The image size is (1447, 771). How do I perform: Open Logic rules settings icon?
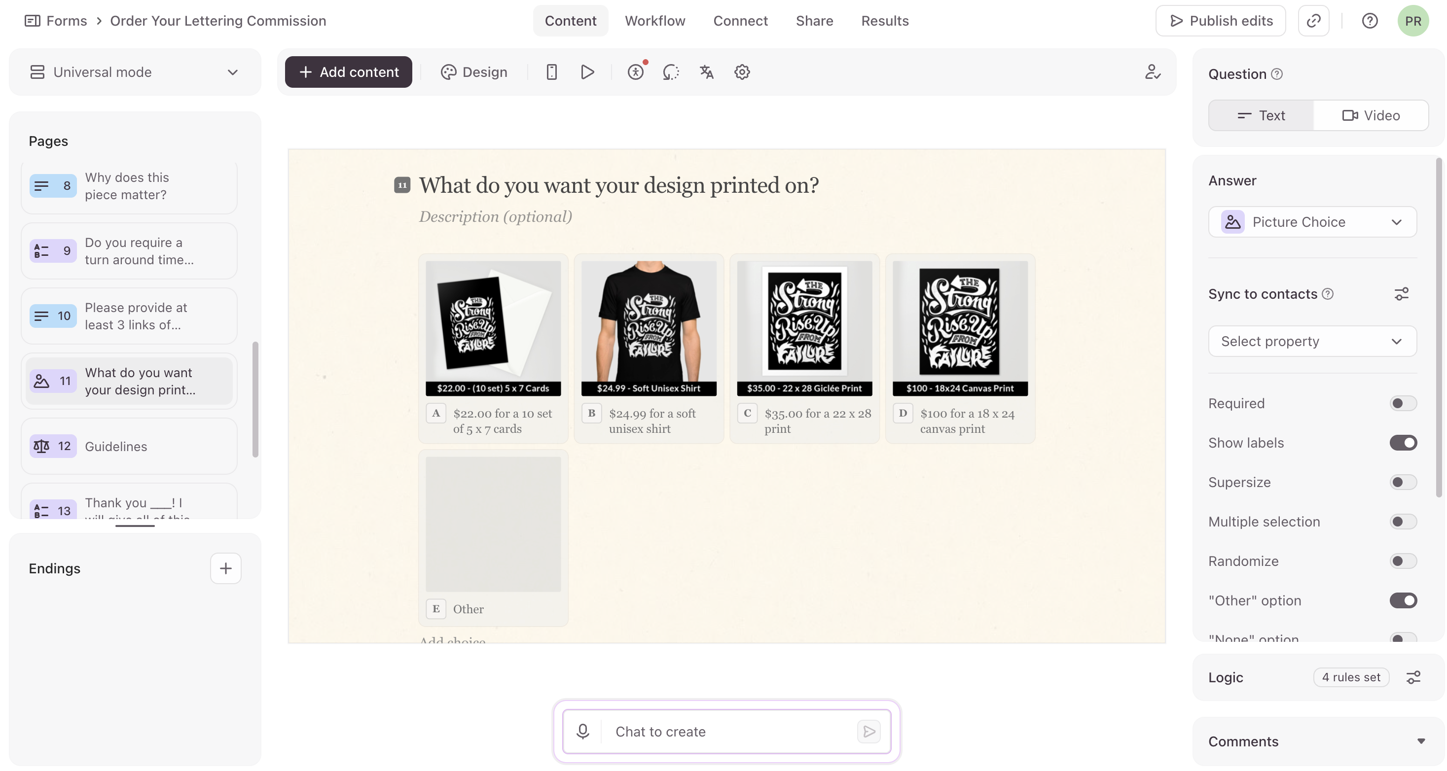click(1413, 677)
